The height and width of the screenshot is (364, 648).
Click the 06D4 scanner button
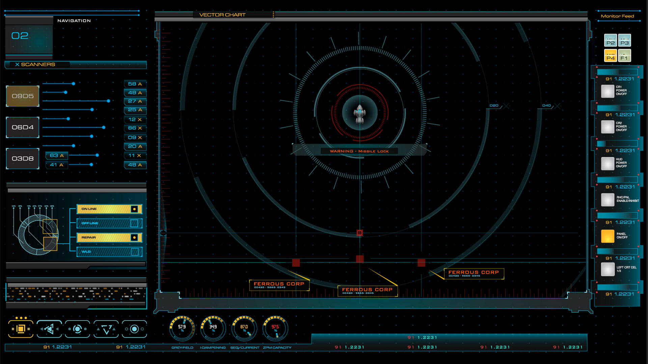[23, 127]
